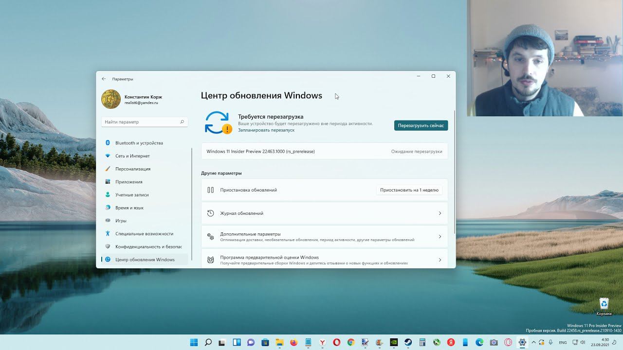Click the search magnifier icon in Settings
The height and width of the screenshot is (350, 623).
tap(182, 122)
